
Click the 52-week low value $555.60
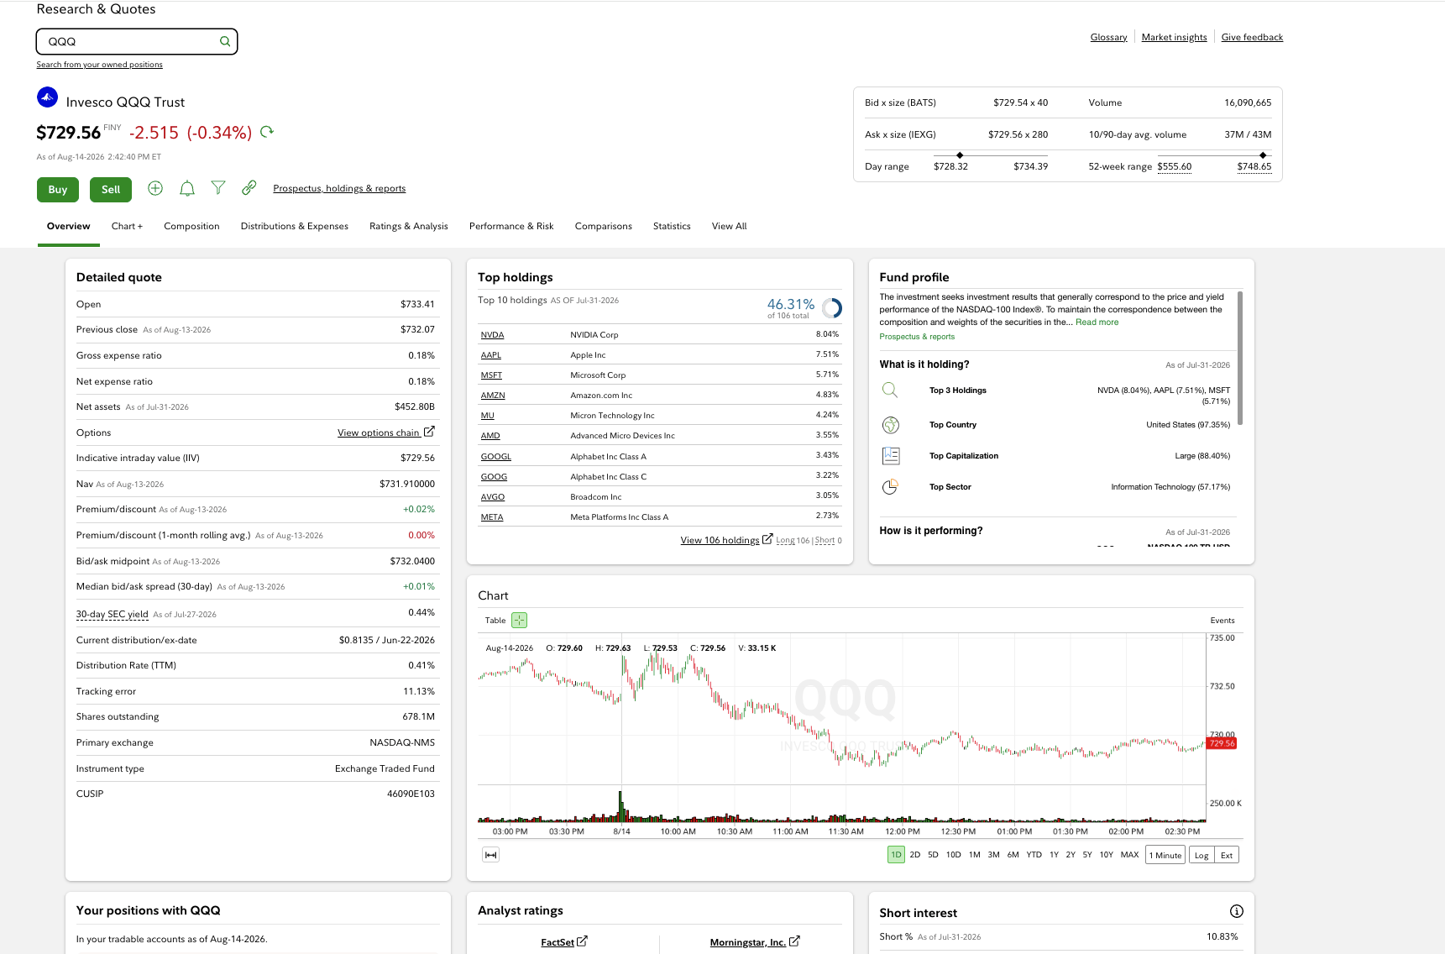click(x=1175, y=166)
